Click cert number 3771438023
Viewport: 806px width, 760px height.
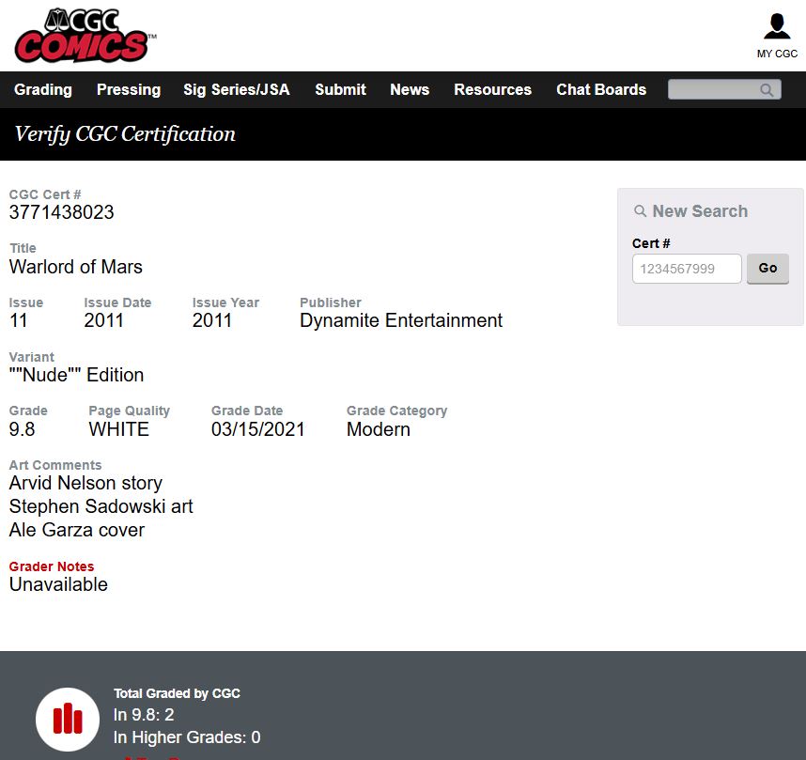point(62,212)
